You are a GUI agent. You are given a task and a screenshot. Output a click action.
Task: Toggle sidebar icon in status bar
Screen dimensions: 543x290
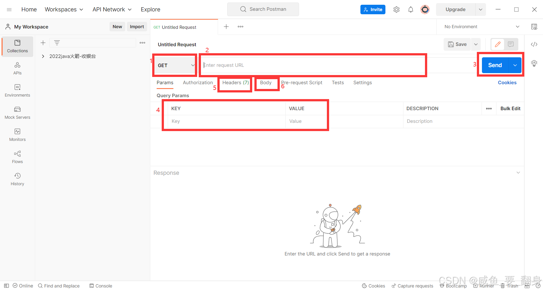click(6, 286)
